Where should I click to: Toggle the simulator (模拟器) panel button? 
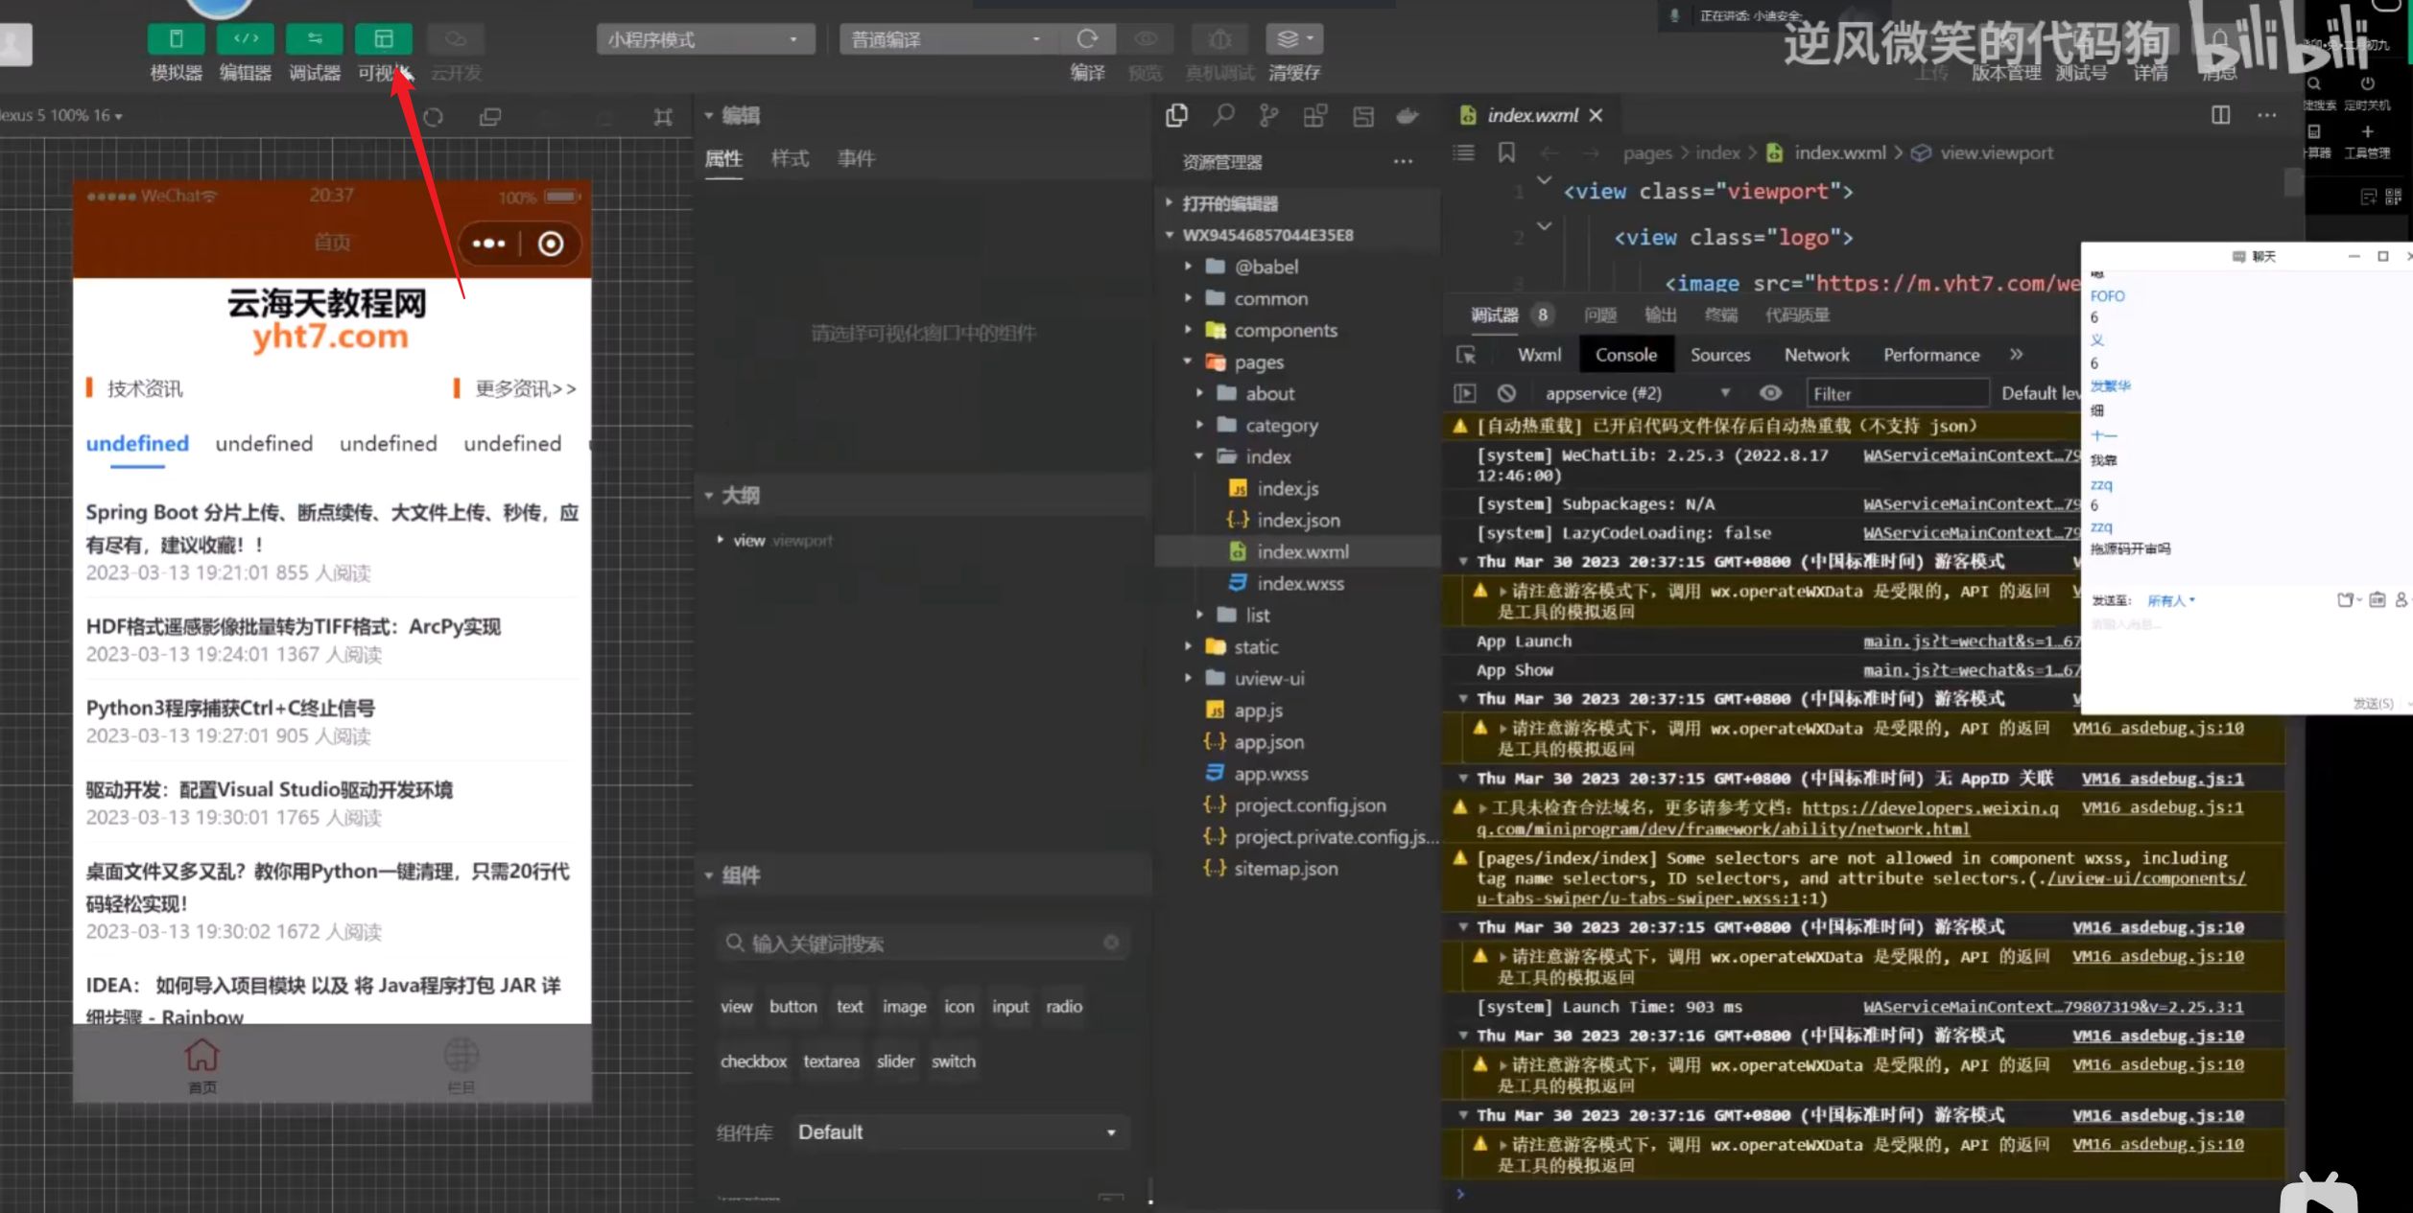coord(176,39)
